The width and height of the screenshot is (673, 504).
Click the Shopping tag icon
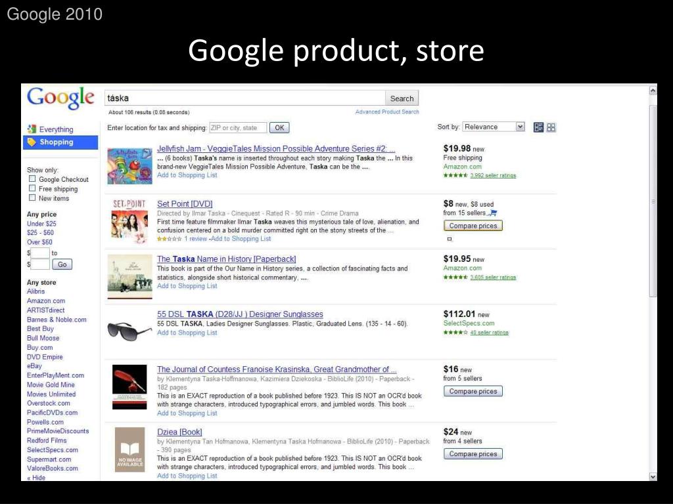tap(32, 142)
